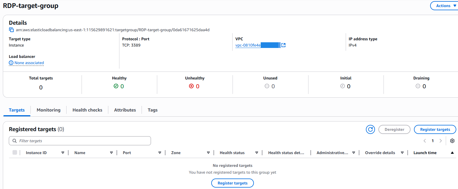Open the vpc-0810fe4e link
This screenshot has width=458, height=189.
click(x=248, y=45)
